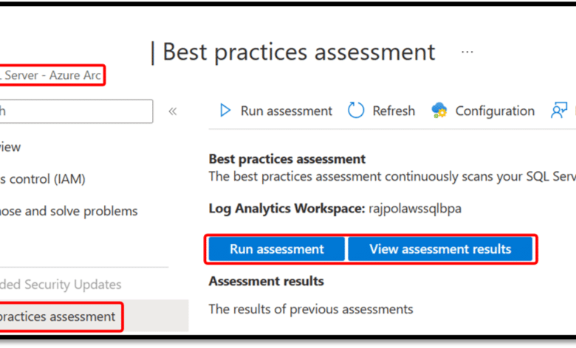
Task: Go to Access control (IAM) in the sidebar
Action: pyautogui.click(x=43, y=179)
